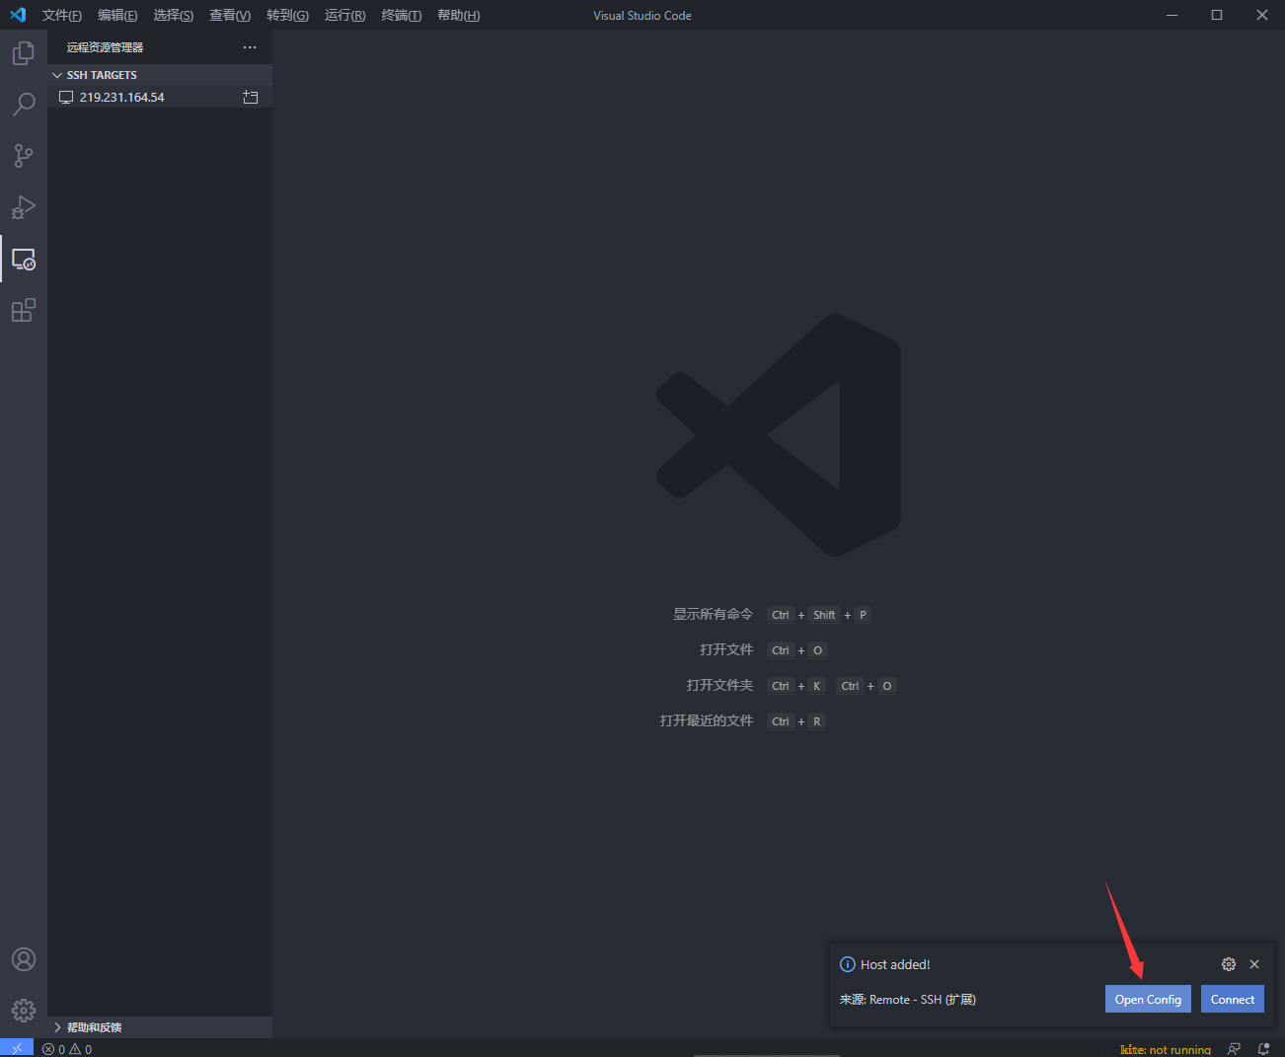Screen dimensions: 1285x1057
Task: Open the 终端(T) menu
Action: 402,15
